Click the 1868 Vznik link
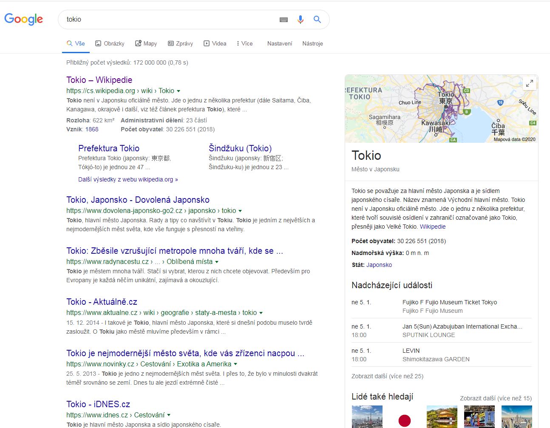This screenshot has height=428, width=550. [92, 129]
